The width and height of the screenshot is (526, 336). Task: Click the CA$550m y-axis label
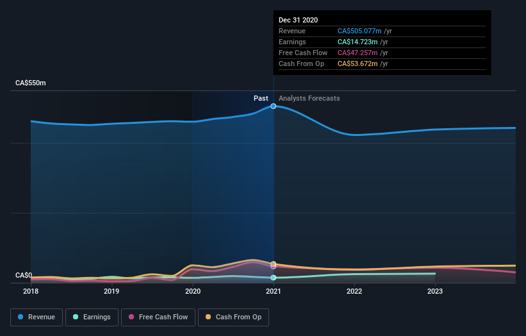(31, 83)
